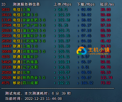Select the 移动|陕西西安 5G server name
This screenshot has height=102, width=122.
tap(29, 78)
